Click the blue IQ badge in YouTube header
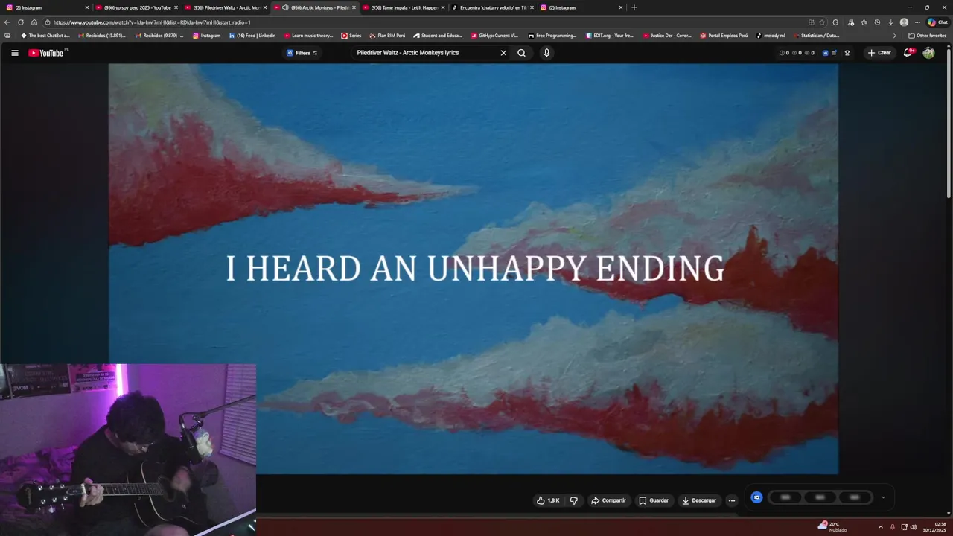 [x=825, y=53]
